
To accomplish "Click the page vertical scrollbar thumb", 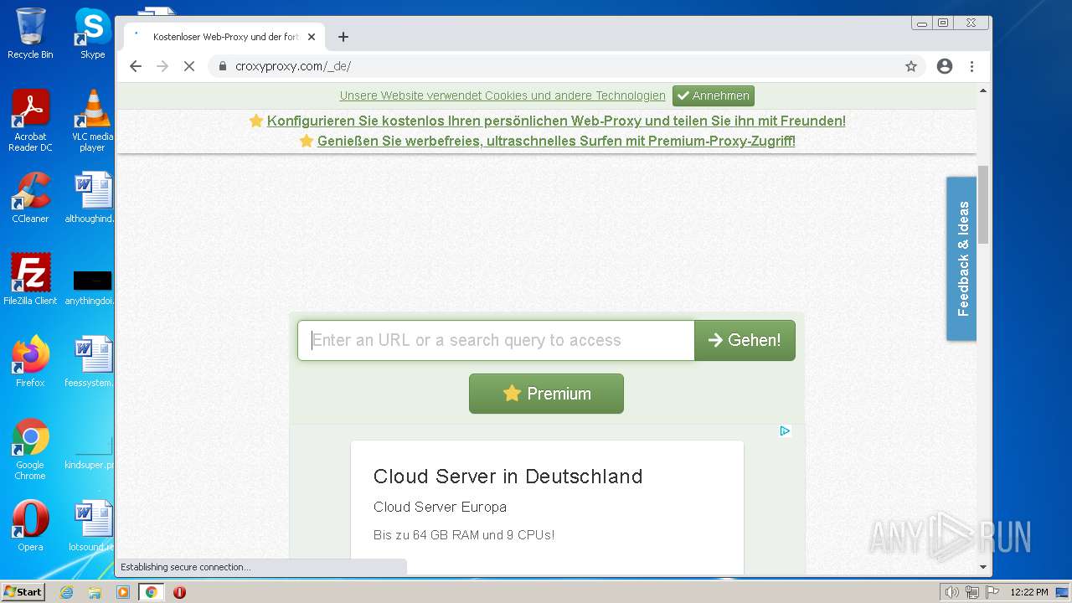I will pos(983,205).
